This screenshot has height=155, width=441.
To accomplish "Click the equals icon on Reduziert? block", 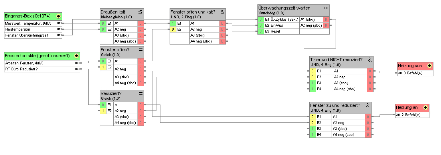I will [x=140, y=93].
